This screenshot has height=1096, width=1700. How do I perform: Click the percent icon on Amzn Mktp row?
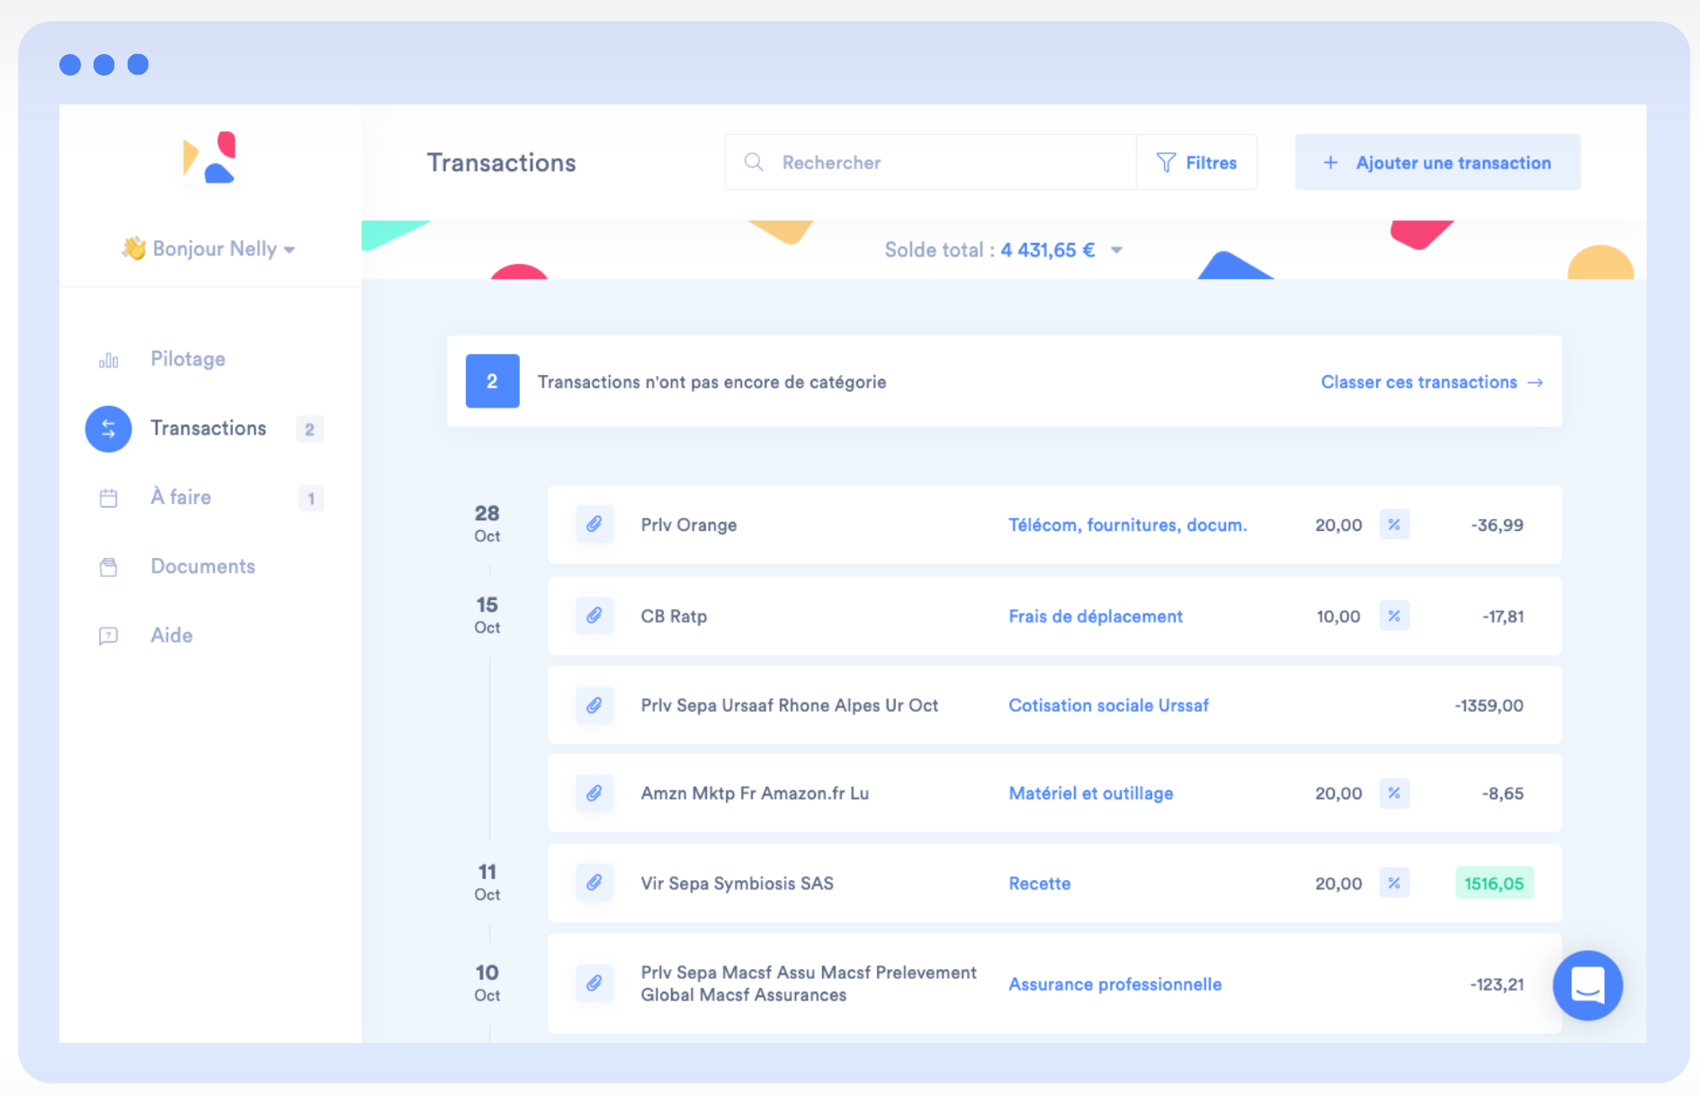tap(1394, 794)
